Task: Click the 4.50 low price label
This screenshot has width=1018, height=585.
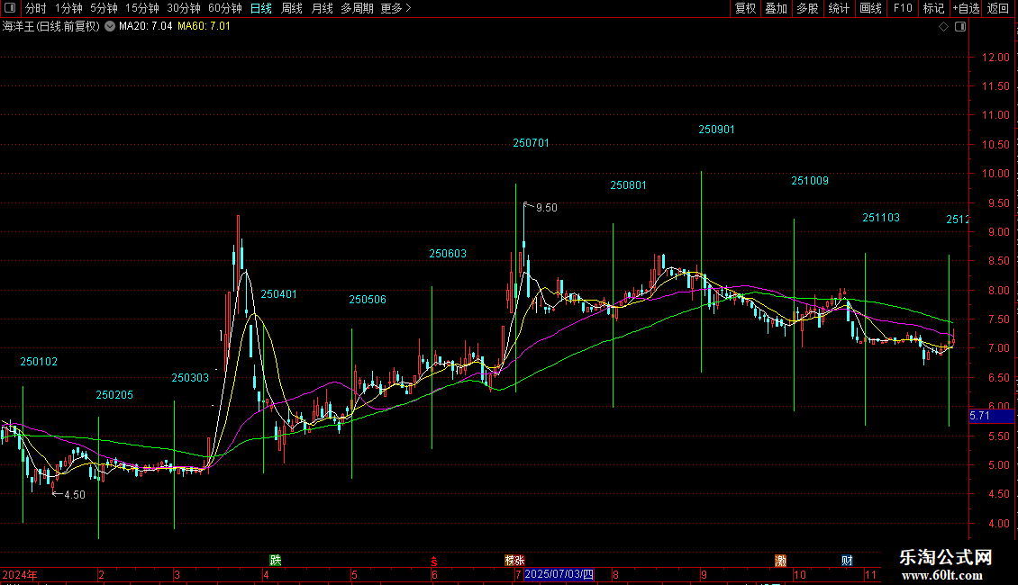Action: pyautogui.click(x=75, y=495)
